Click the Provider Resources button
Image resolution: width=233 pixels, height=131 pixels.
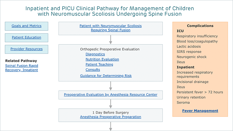27,49
